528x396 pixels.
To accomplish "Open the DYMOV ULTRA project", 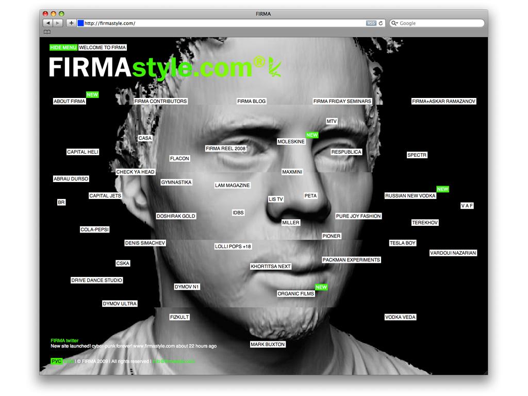I will (120, 303).
